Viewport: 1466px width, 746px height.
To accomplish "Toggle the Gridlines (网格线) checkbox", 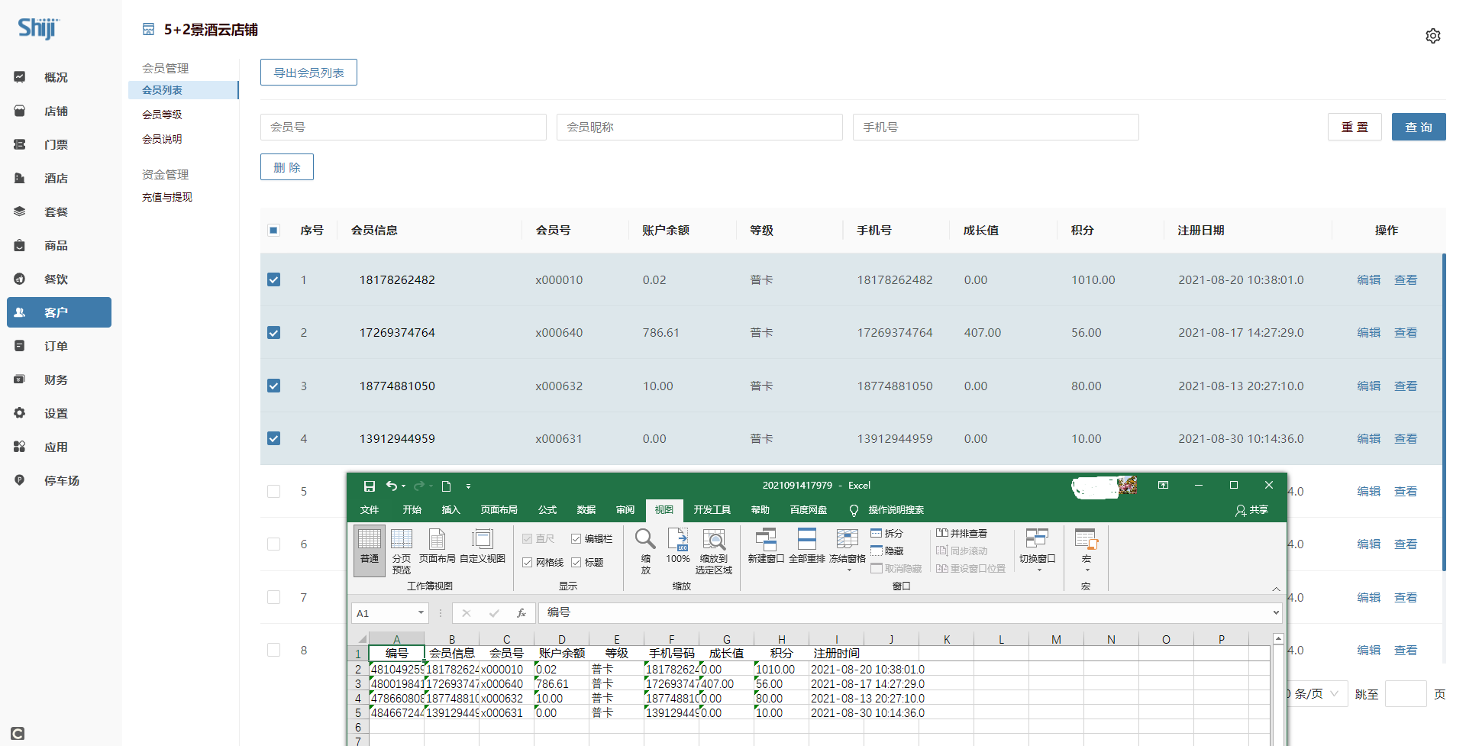I will pyautogui.click(x=528, y=563).
